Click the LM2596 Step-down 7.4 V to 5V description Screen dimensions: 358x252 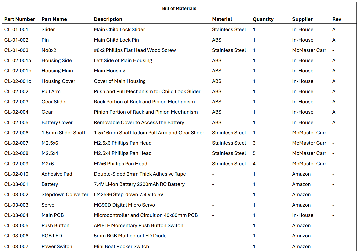pyautogui.click(x=129, y=194)
